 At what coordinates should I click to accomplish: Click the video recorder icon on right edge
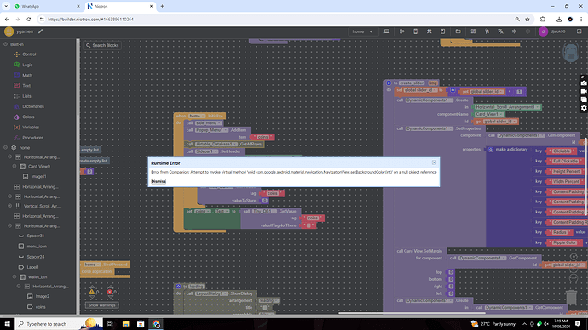(x=584, y=91)
